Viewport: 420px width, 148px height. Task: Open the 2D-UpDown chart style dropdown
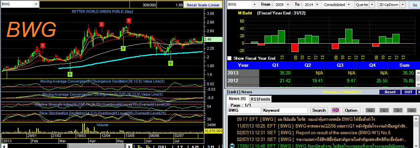coord(402,5)
